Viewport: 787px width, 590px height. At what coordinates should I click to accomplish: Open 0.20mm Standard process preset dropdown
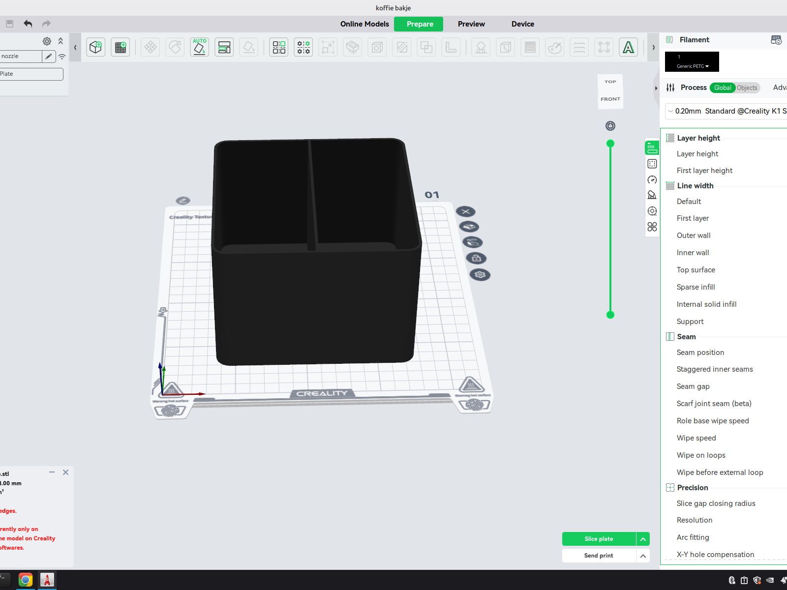[x=726, y=111]
